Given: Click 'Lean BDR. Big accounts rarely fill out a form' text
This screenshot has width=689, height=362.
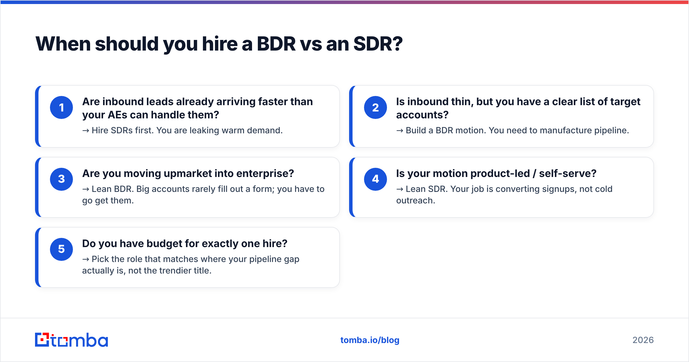Looking at the screenshot, I should tap(203, 195).
